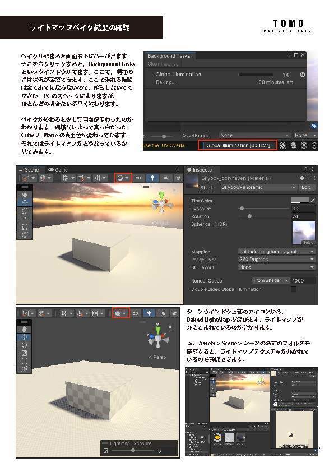Toggle lighting bulb in Baked Lightmap scene view
The image size is (334, 472).
coord(149,313)
